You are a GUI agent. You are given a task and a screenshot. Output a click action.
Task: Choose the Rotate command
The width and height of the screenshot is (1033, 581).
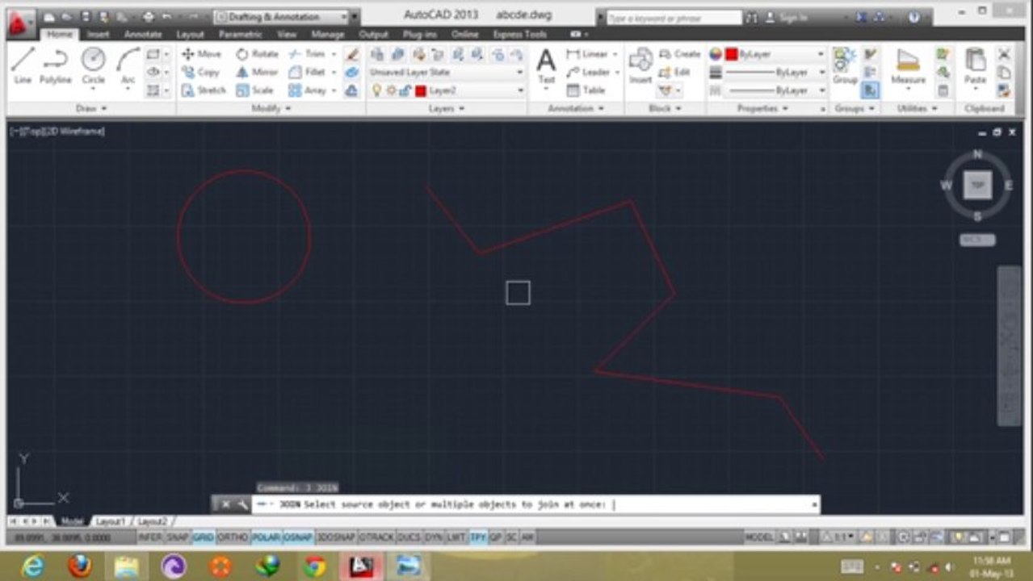[257, 54]
